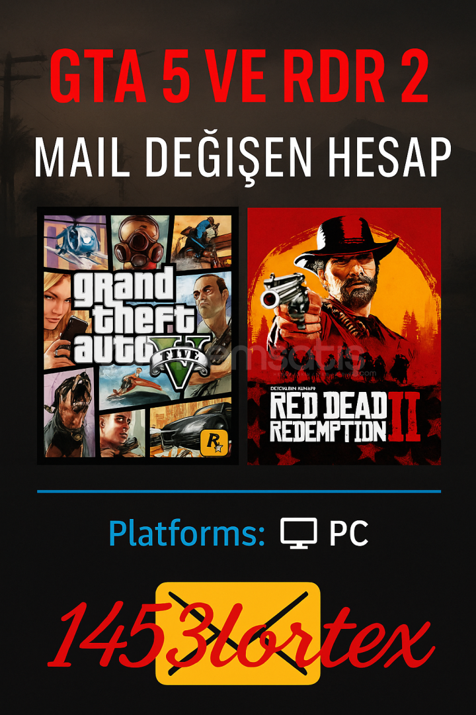476x715 pixels.
Task: Click the grand theft auto logo text
Action: [x=133, y=316]
